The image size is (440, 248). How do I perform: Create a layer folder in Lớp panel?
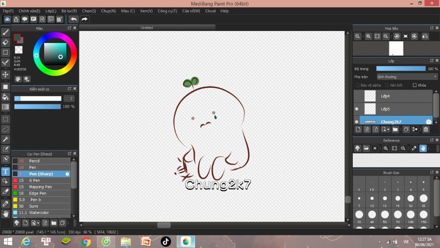pyautogui.click(x=395, y=129)
